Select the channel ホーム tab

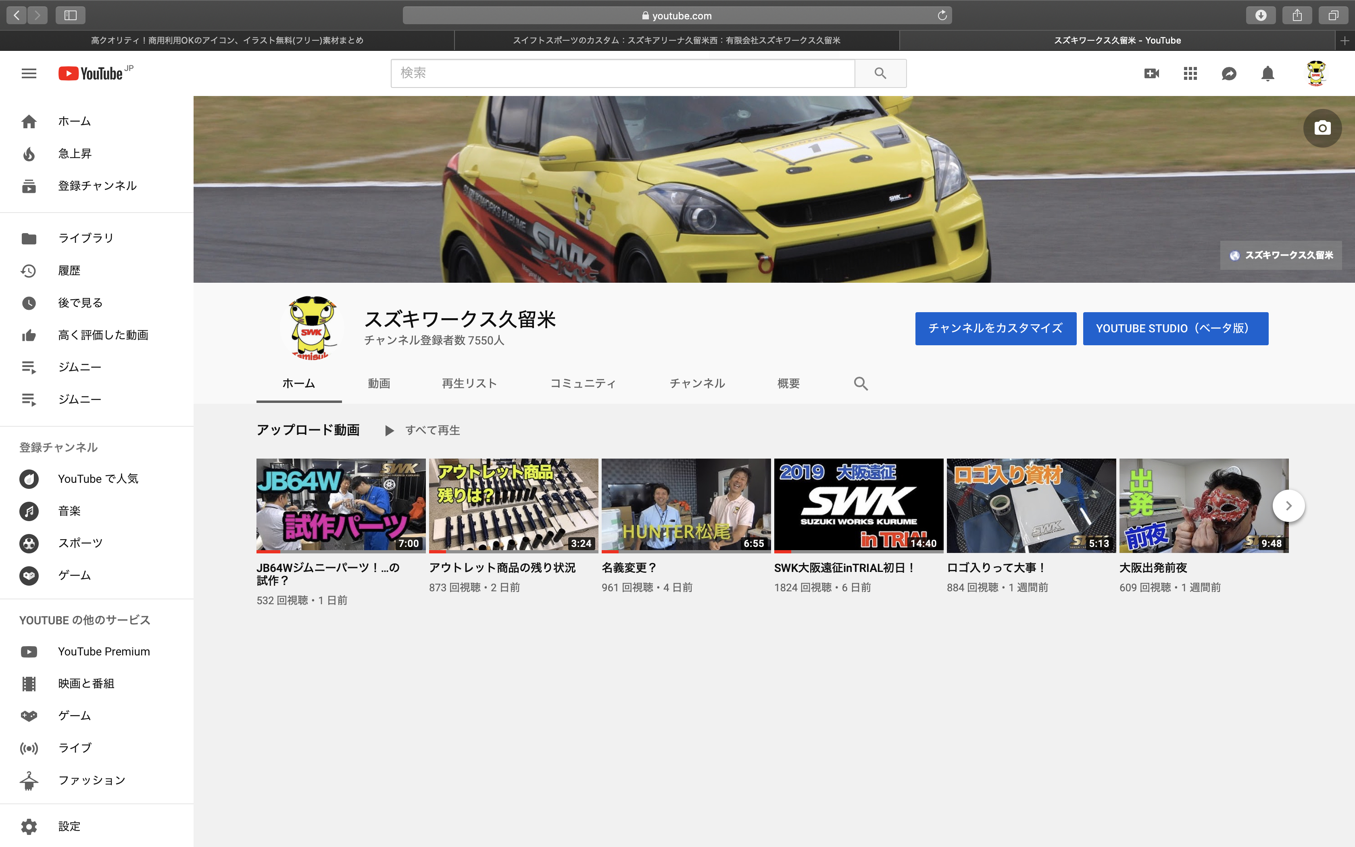(x=299, y=384)
